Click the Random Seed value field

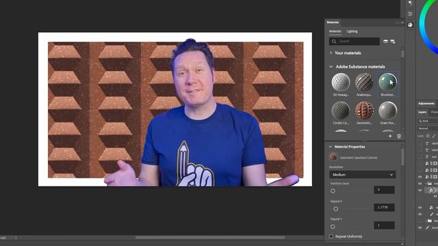[x=384, y=190]
